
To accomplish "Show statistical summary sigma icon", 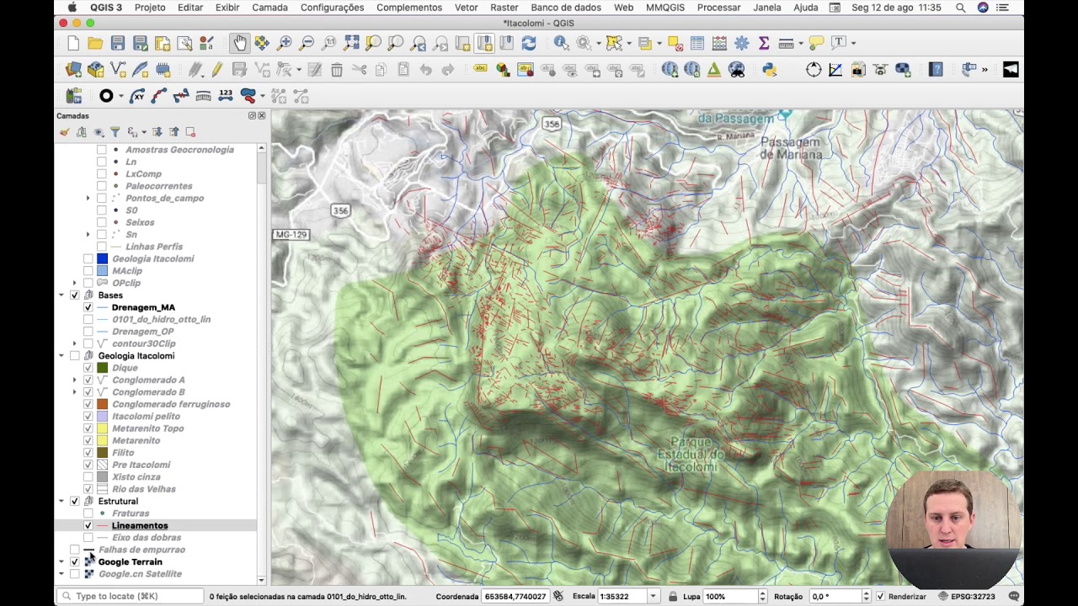I will [764, 43].
